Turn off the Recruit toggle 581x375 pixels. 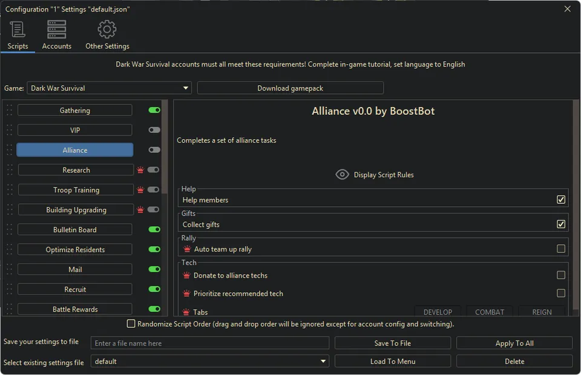point(154,289)
